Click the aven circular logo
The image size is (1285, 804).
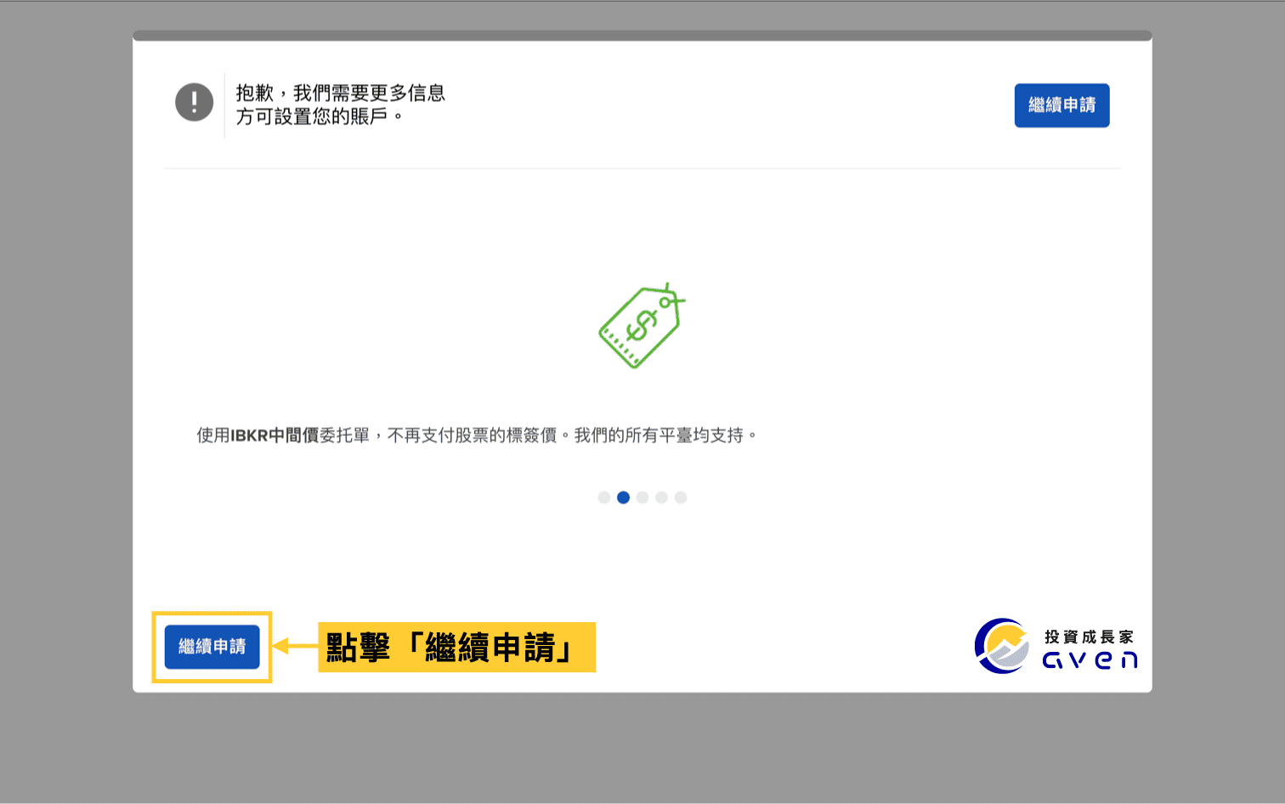tap(1004, 646)
